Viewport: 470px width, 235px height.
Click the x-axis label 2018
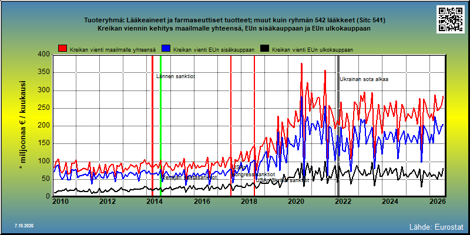coord(249,201)
